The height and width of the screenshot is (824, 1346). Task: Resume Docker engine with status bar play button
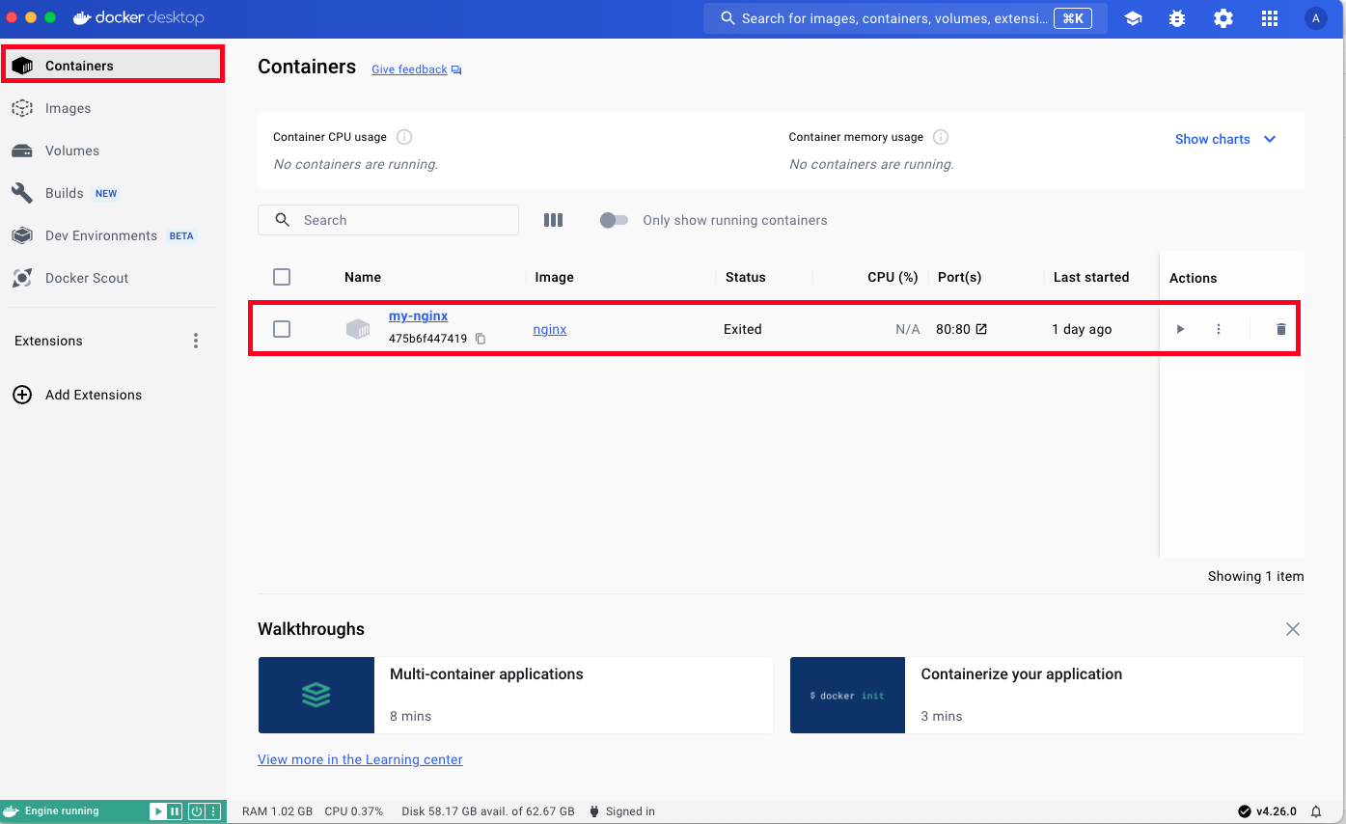[158, 811]
